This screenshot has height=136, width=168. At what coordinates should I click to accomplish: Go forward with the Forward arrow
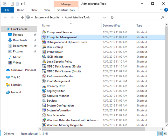12,17
